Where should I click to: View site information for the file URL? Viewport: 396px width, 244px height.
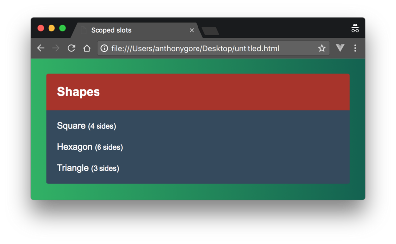point(104,48)
